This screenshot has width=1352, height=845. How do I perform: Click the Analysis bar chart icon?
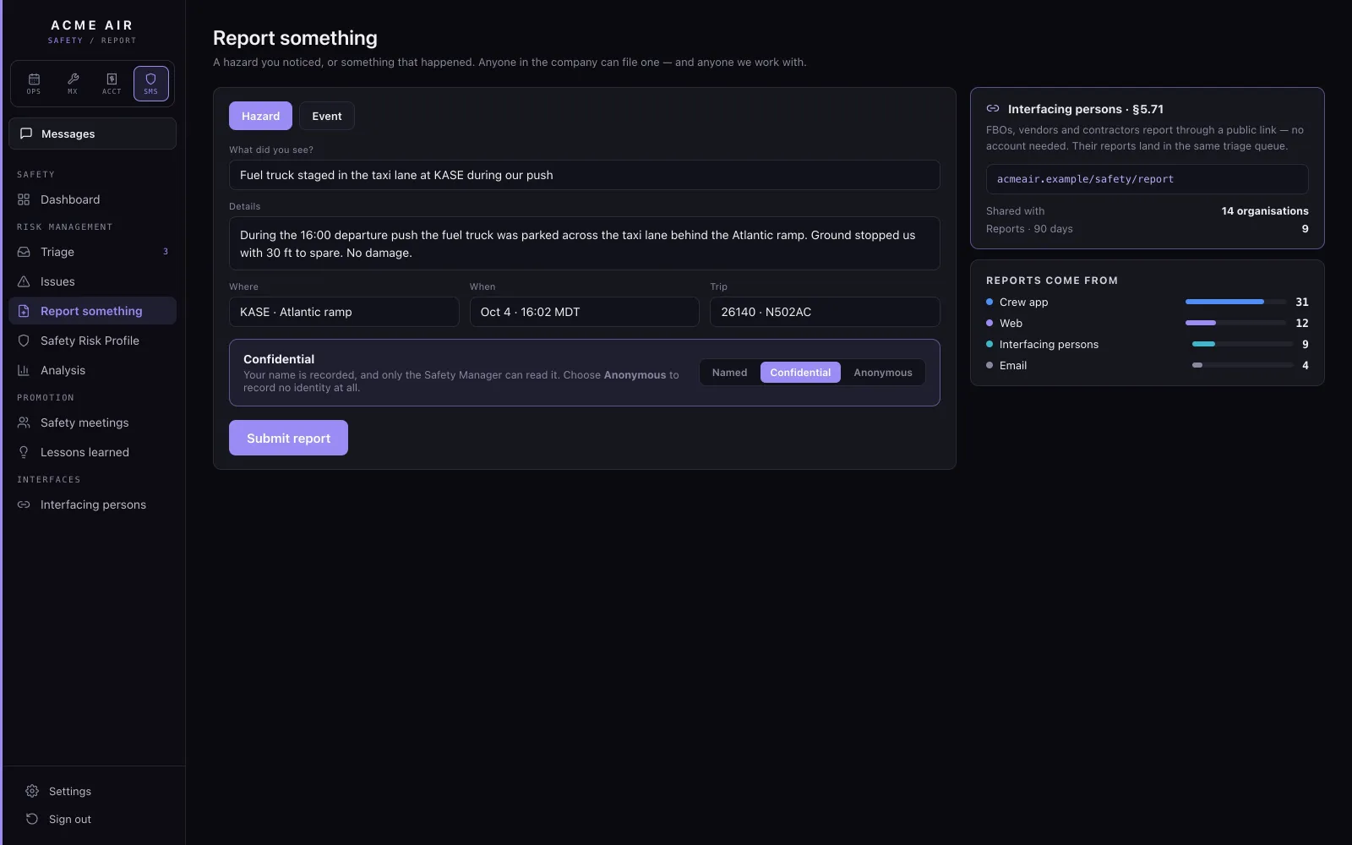pos(24,370)
